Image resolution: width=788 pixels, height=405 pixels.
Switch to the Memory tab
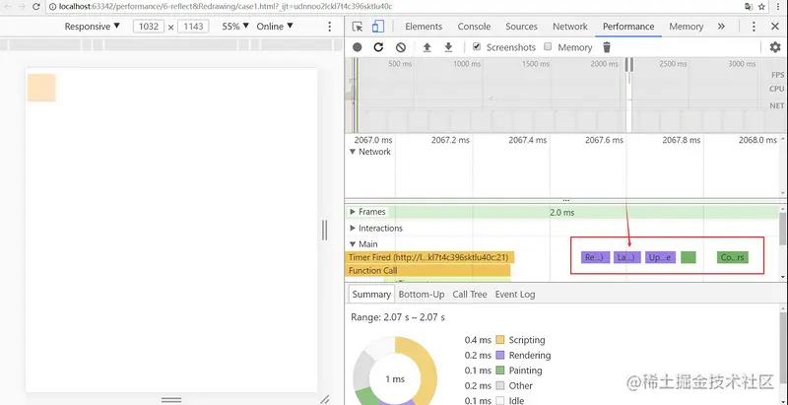point(686,27)
